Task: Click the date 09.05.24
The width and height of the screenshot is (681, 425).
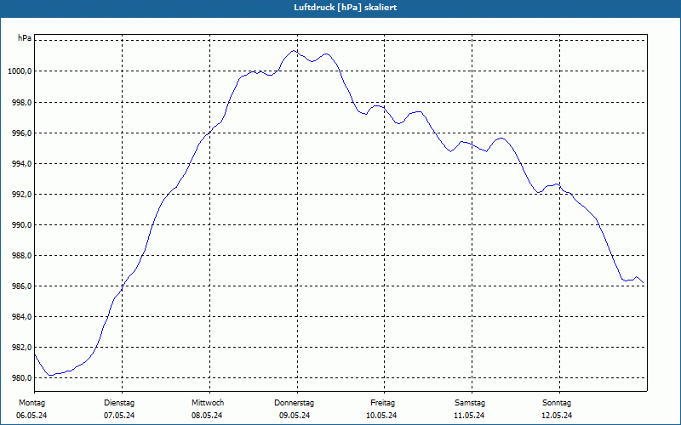Action: [295, 416]
